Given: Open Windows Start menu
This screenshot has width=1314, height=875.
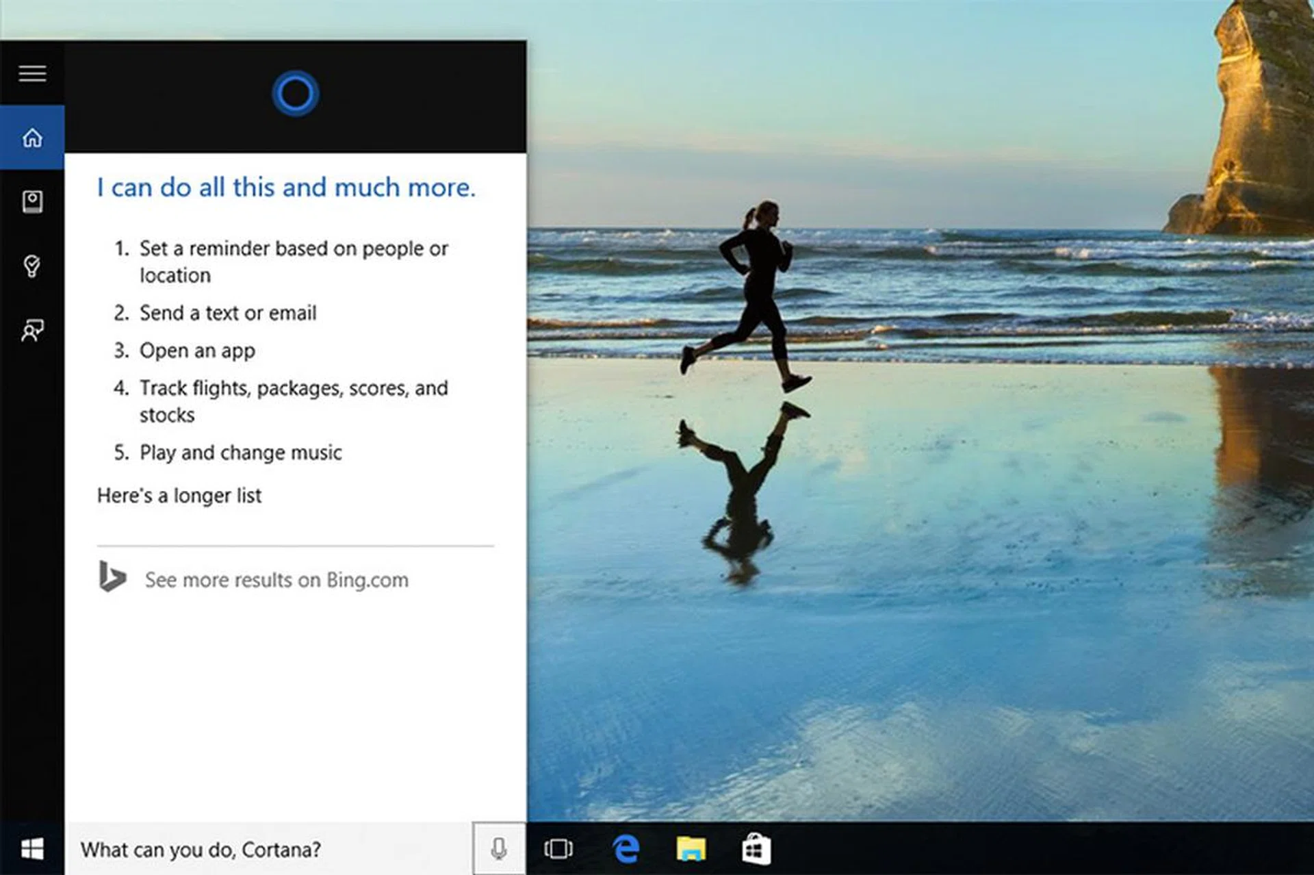Looking at the screenshot, I should (x=32, y=849).
